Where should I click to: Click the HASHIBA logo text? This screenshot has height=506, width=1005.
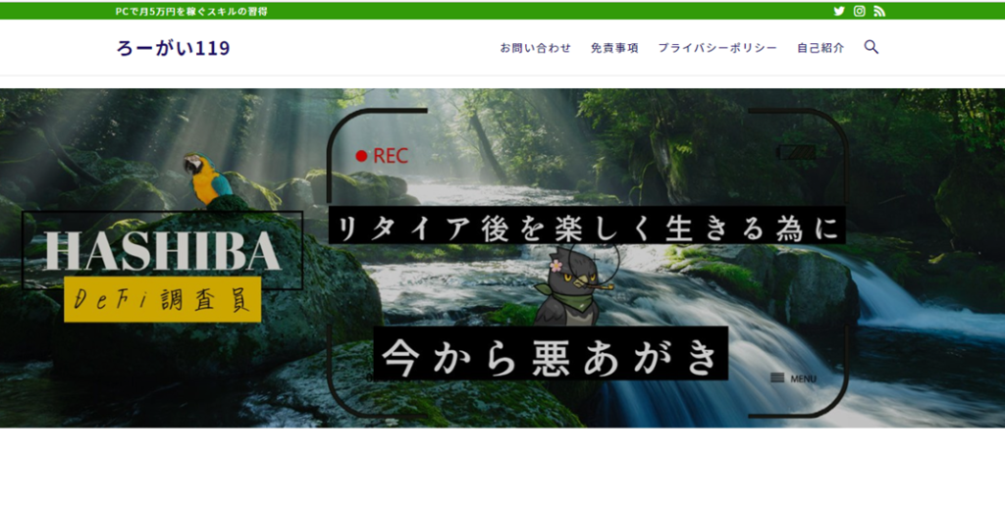pyautogui.click(x=162, y=250)
